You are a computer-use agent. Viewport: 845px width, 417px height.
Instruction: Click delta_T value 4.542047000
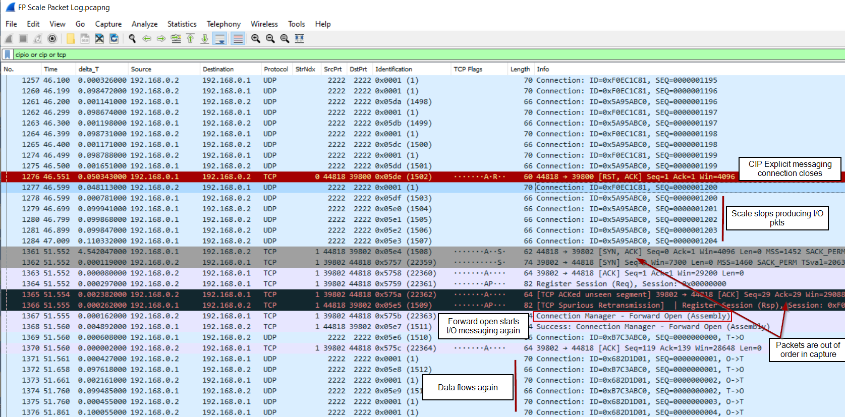(x=102, y=252)
